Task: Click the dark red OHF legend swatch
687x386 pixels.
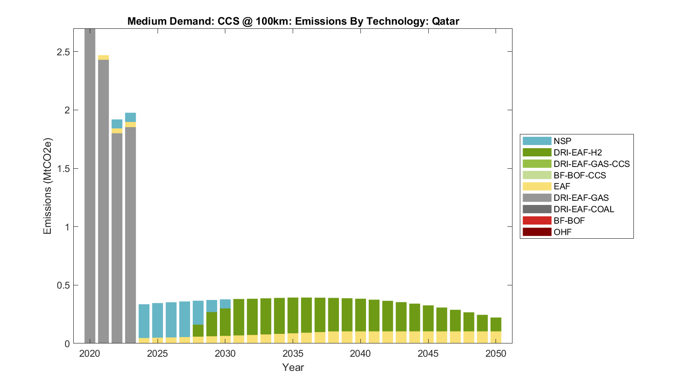Action: coord(537,232)
